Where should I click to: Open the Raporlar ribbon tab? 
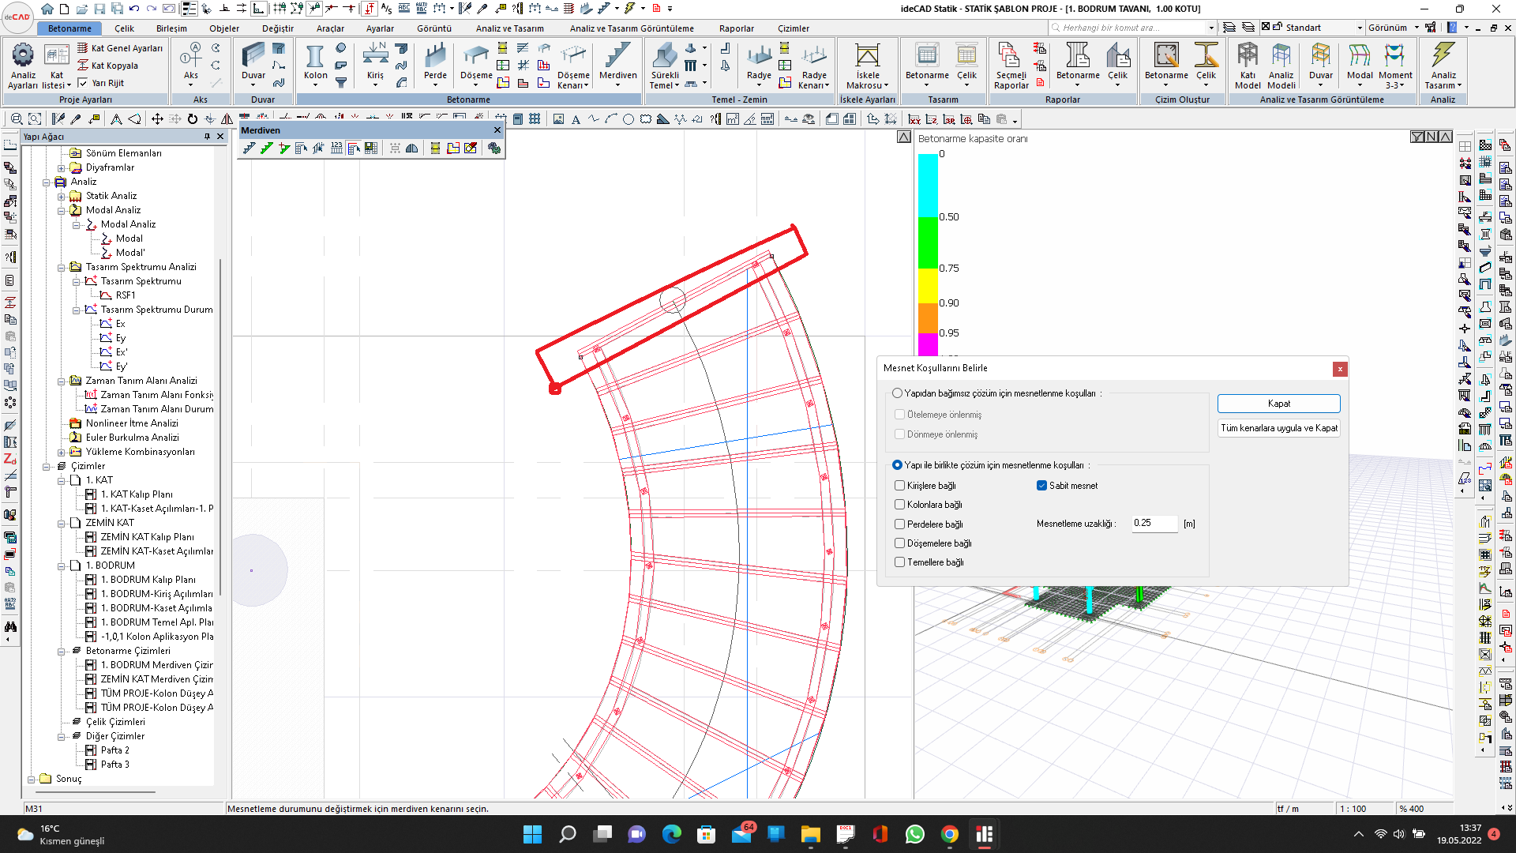pos(736,28)
